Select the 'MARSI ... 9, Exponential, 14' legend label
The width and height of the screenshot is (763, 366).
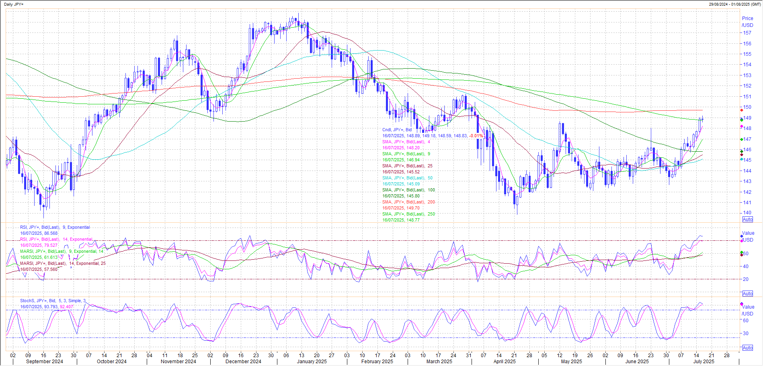pos(62,252)
